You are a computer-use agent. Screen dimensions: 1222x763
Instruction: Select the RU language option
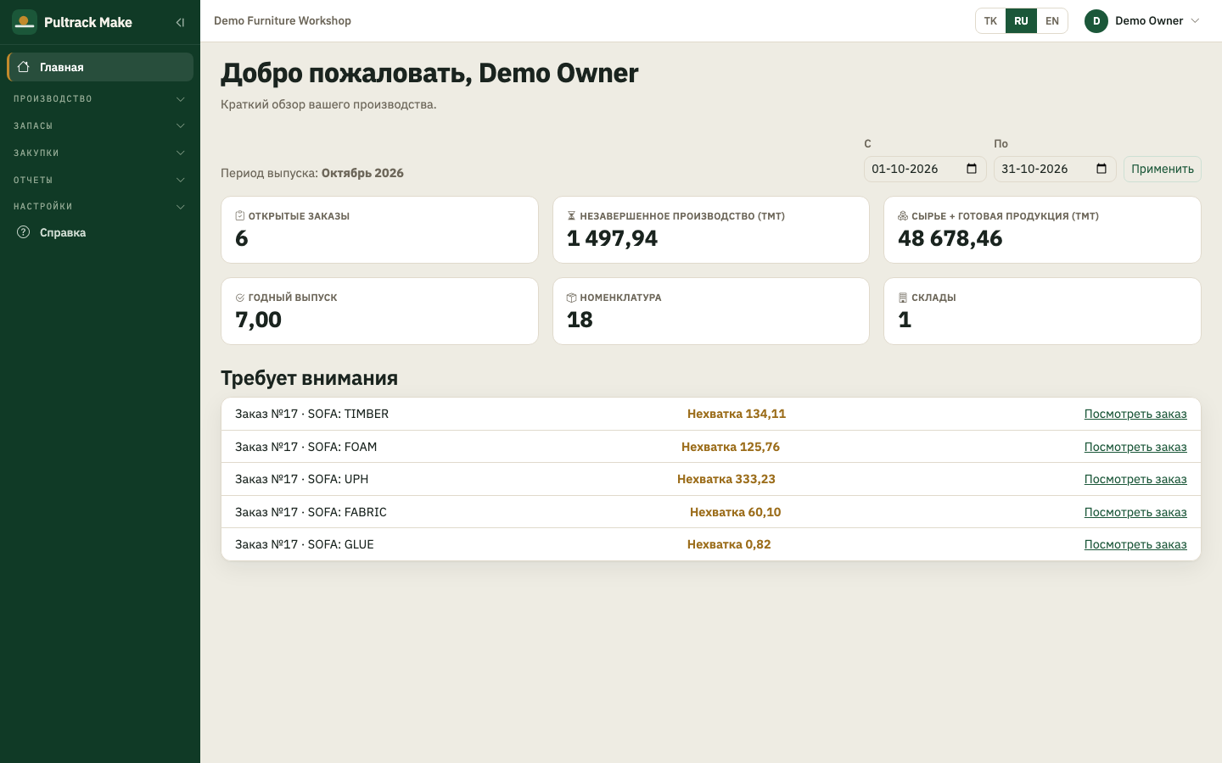pos(1021,21)
